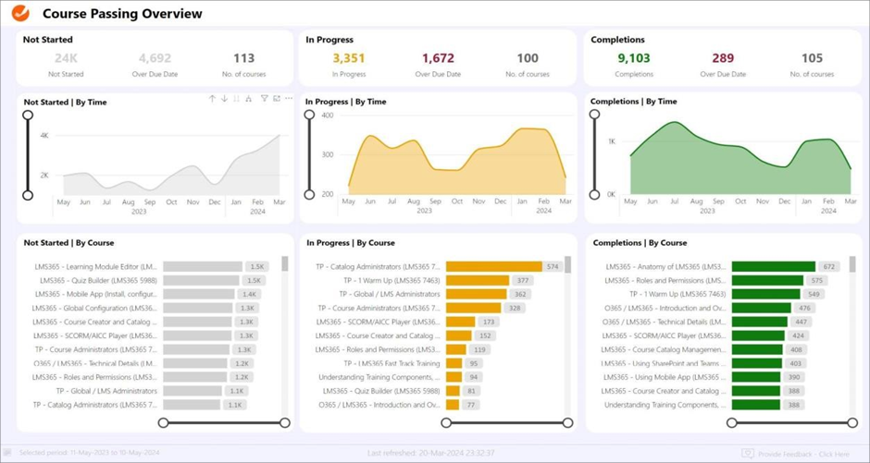This screenshot has height=463, width=870.
Task: Click the drill up arrow on Not Started chart
Action: [212, 99]
